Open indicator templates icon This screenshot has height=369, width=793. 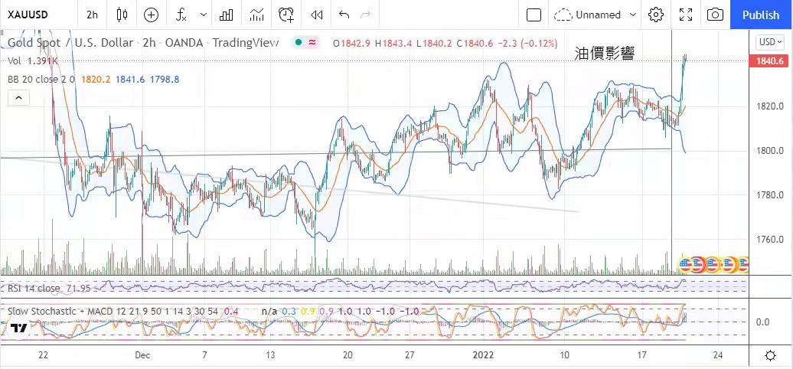[256, 15]
